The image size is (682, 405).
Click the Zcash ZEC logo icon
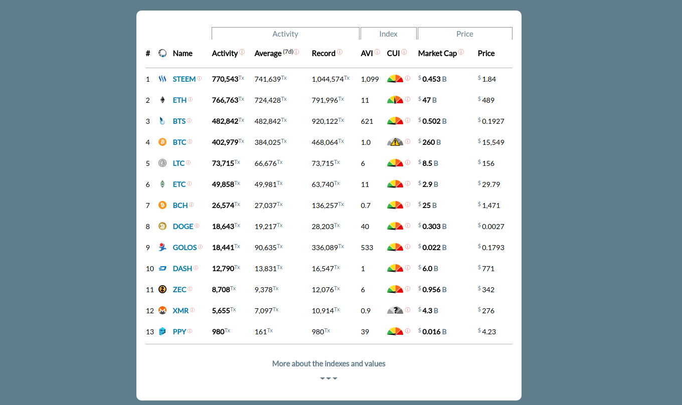tap(162, 289)
